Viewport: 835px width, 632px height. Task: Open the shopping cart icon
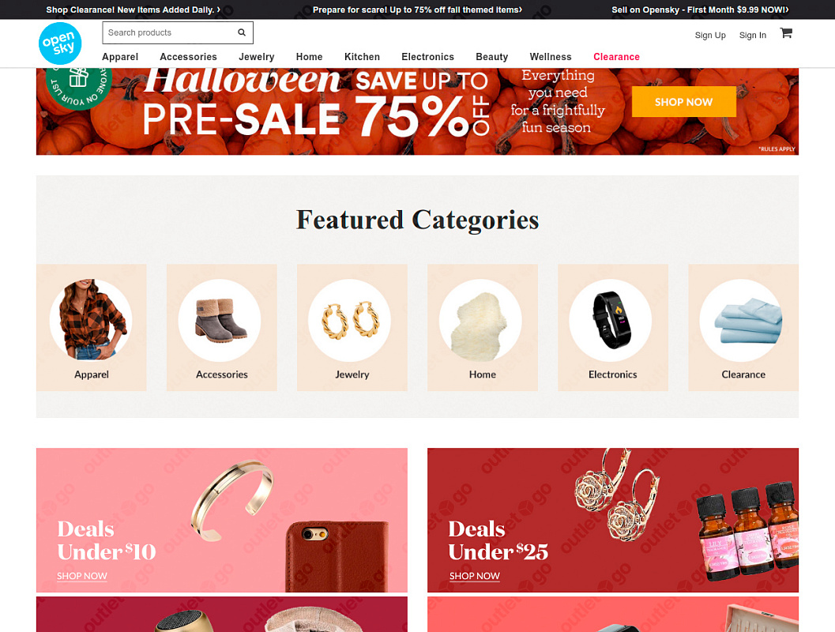click(x=786, y=33)
